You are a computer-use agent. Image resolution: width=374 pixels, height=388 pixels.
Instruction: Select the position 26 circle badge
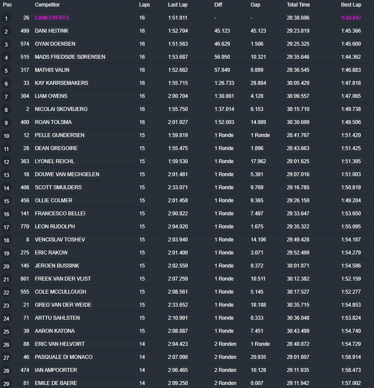pyautogui.click(x=6, y=345)
